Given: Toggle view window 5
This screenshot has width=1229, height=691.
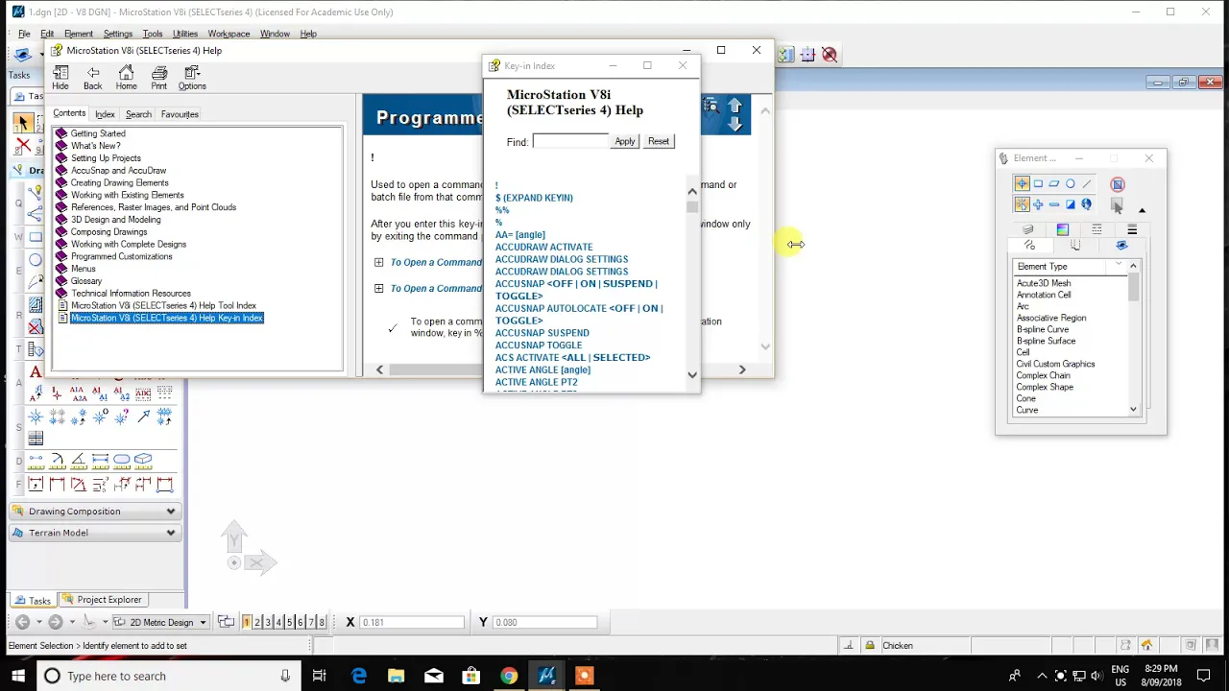Looking at the screenshot, I should coord(289,622).
